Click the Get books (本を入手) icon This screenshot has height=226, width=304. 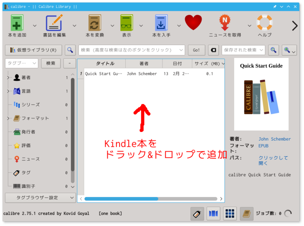point(161,23)
